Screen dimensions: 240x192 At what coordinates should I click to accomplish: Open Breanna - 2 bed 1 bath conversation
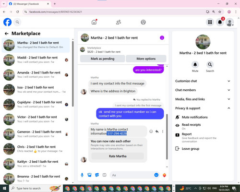click(36, 179)
